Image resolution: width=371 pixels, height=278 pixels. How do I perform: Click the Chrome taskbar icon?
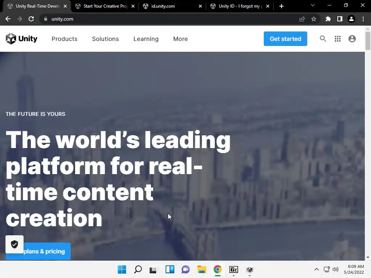click(217, 269)
